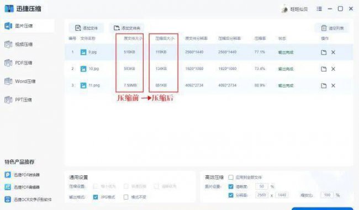Remove 9.jpg from the list
Screen dimensions: 359x210
click(333, 52)
